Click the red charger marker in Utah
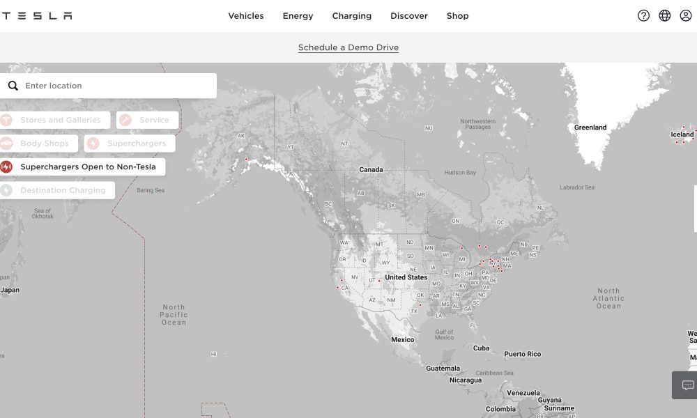This screenshot has height=418, width=697. click(x=379, y=281)
